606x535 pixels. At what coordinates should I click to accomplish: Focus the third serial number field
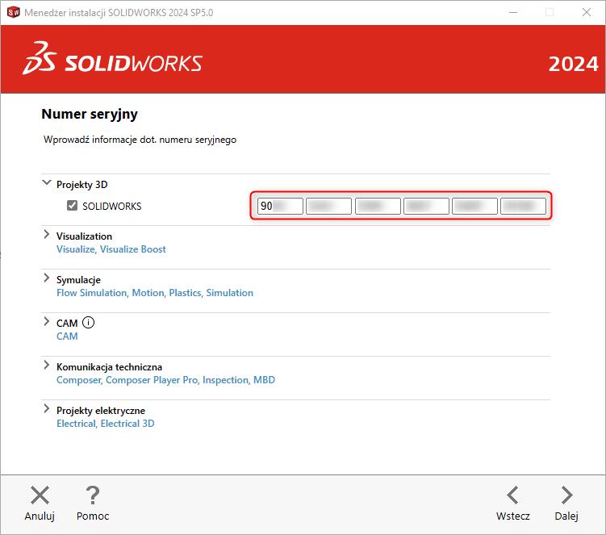click(x=378, y=206)
